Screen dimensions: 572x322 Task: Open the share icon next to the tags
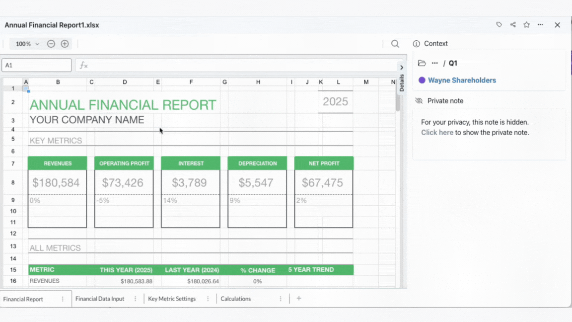click(x=512, y=24)
